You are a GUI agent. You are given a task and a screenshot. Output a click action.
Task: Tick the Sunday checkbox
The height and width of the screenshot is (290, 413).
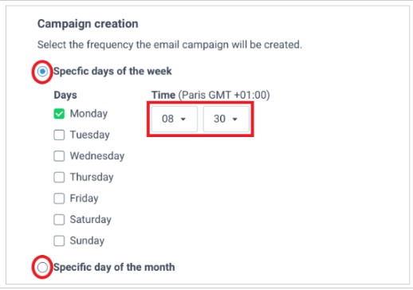tap(59, 241)
